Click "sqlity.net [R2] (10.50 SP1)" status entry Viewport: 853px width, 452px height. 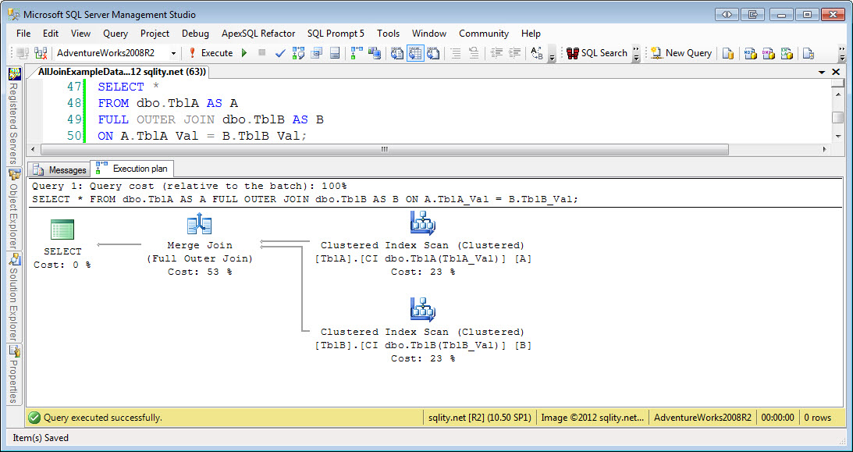tap(478, 418)
